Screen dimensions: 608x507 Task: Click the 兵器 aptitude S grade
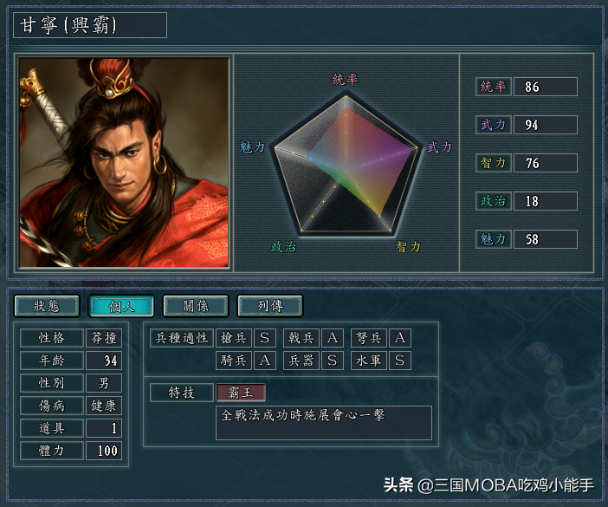pos(333,361)
